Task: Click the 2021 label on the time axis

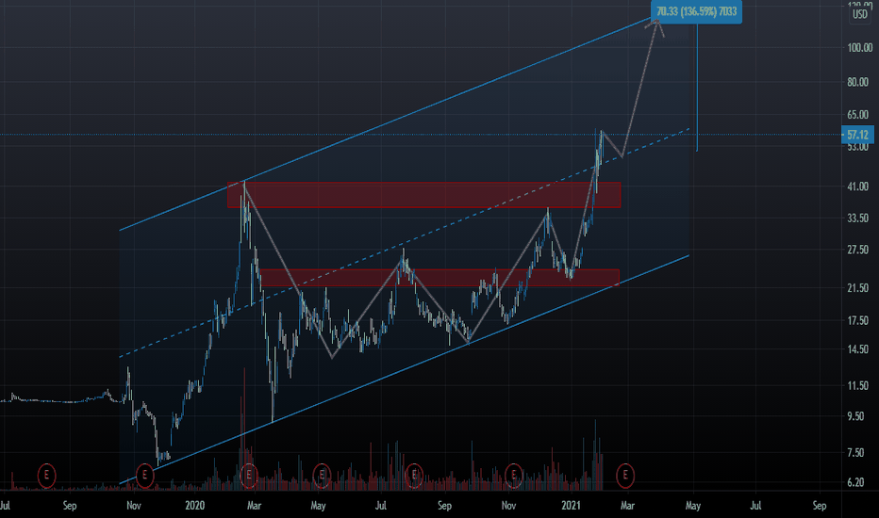Action: (x=572, y=506)
